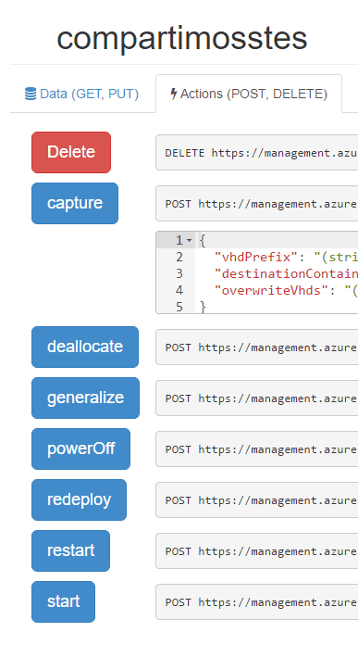The width and height of the screenshot is (358, 657).
Task: Click the generalize button
Action: [85, 398]
